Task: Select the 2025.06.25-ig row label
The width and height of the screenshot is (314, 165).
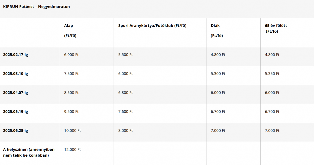Action: click(x=15, y=130)
